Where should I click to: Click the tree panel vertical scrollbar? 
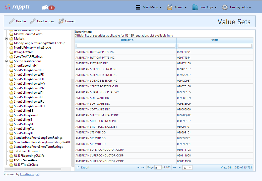point(73,123)
